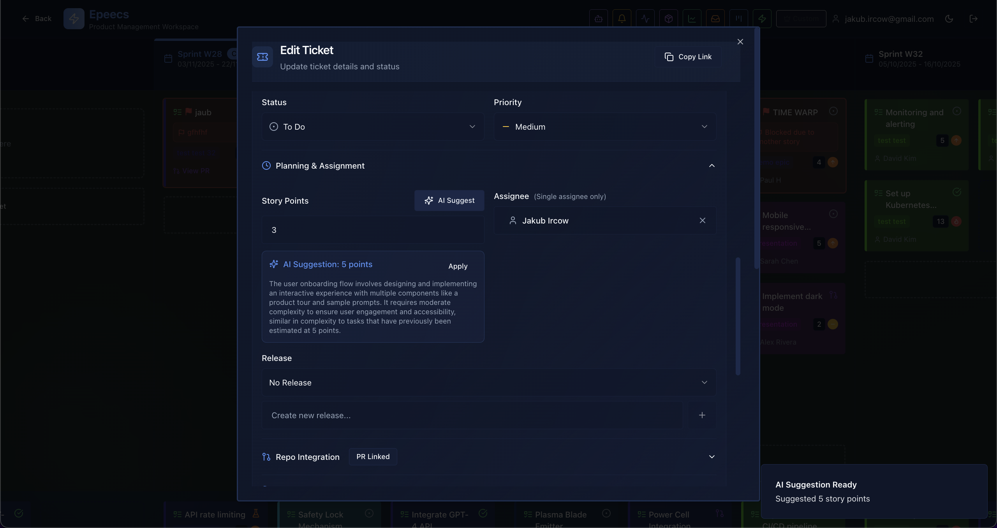The image size is (997, 528).
Task: Click the Story Points input field
Action: click(x=373, y=230)
